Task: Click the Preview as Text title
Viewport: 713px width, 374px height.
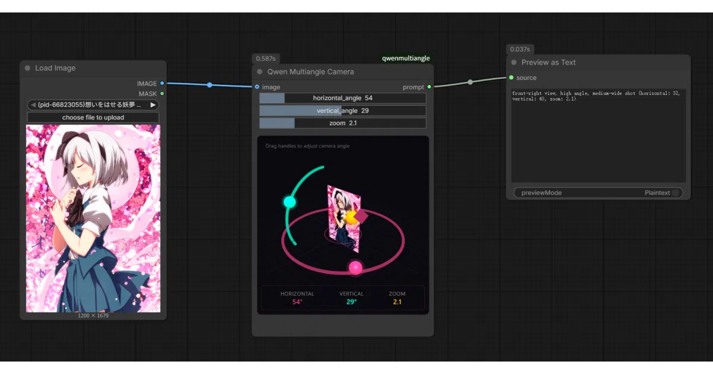Action: [548, 62]
